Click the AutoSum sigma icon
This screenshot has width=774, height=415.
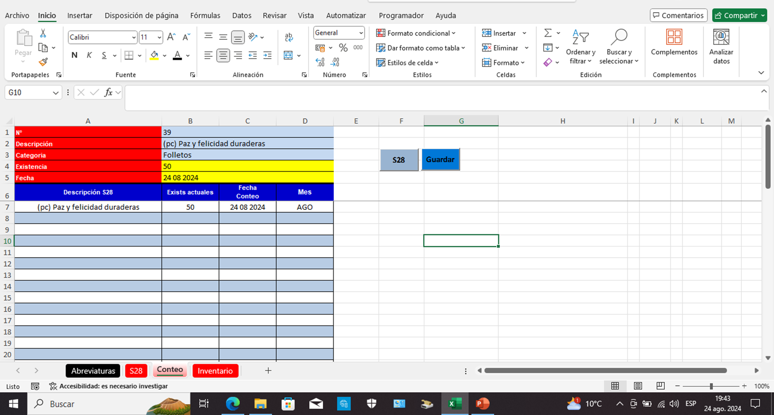pos(548,33)
